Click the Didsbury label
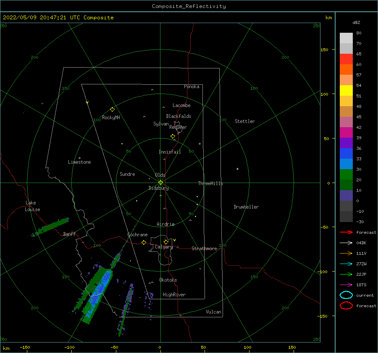The width and height of the screenshot is (378, 353). pyautogui.click(x=159, y=188)
